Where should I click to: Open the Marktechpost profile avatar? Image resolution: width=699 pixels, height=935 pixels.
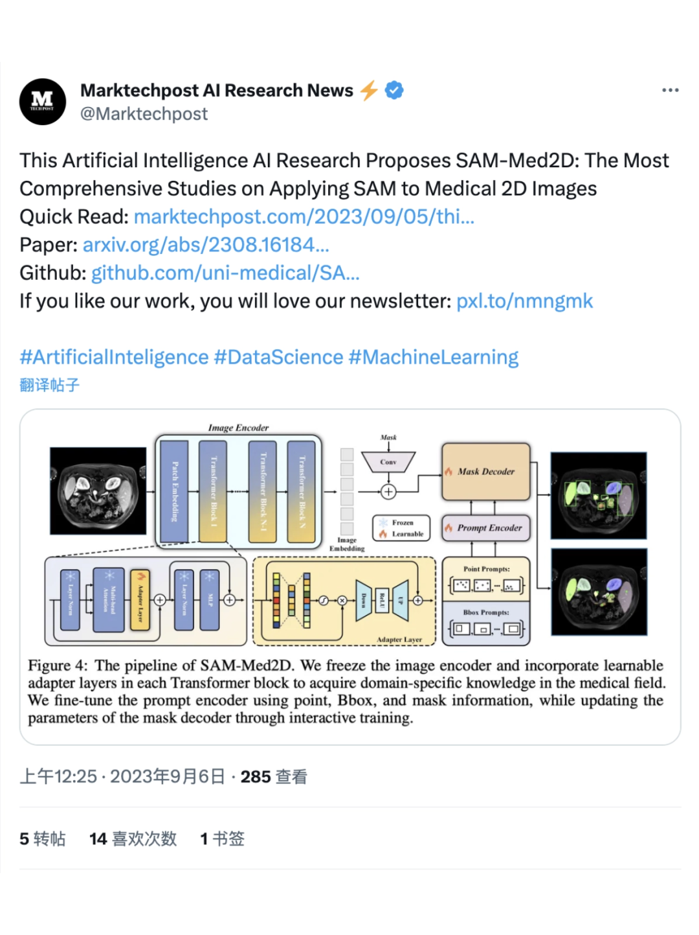43,102
